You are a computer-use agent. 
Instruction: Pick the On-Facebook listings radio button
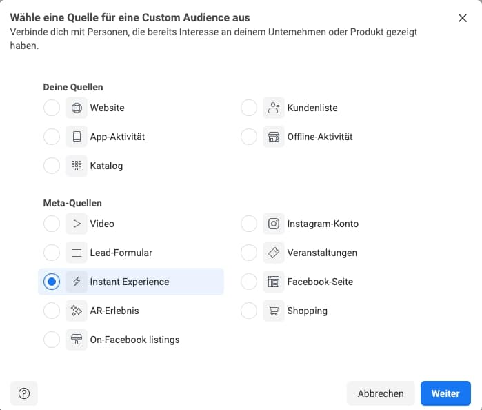[52, 340]
